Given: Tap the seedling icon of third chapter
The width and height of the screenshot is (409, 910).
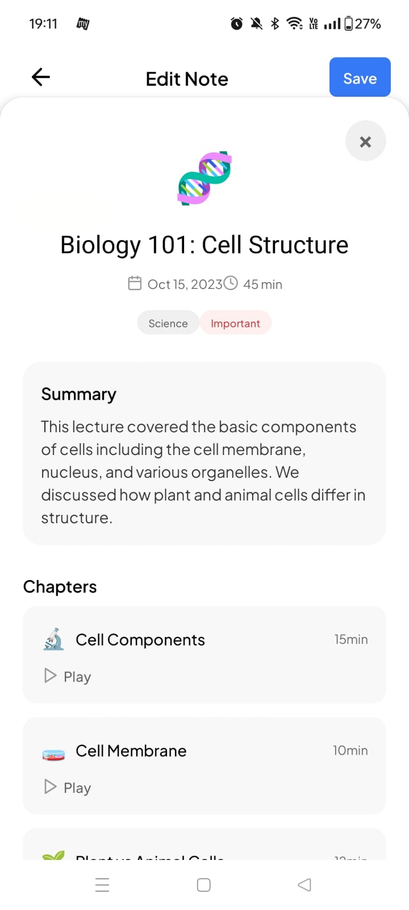Looking at the screenshot, I should pos(53,855).
